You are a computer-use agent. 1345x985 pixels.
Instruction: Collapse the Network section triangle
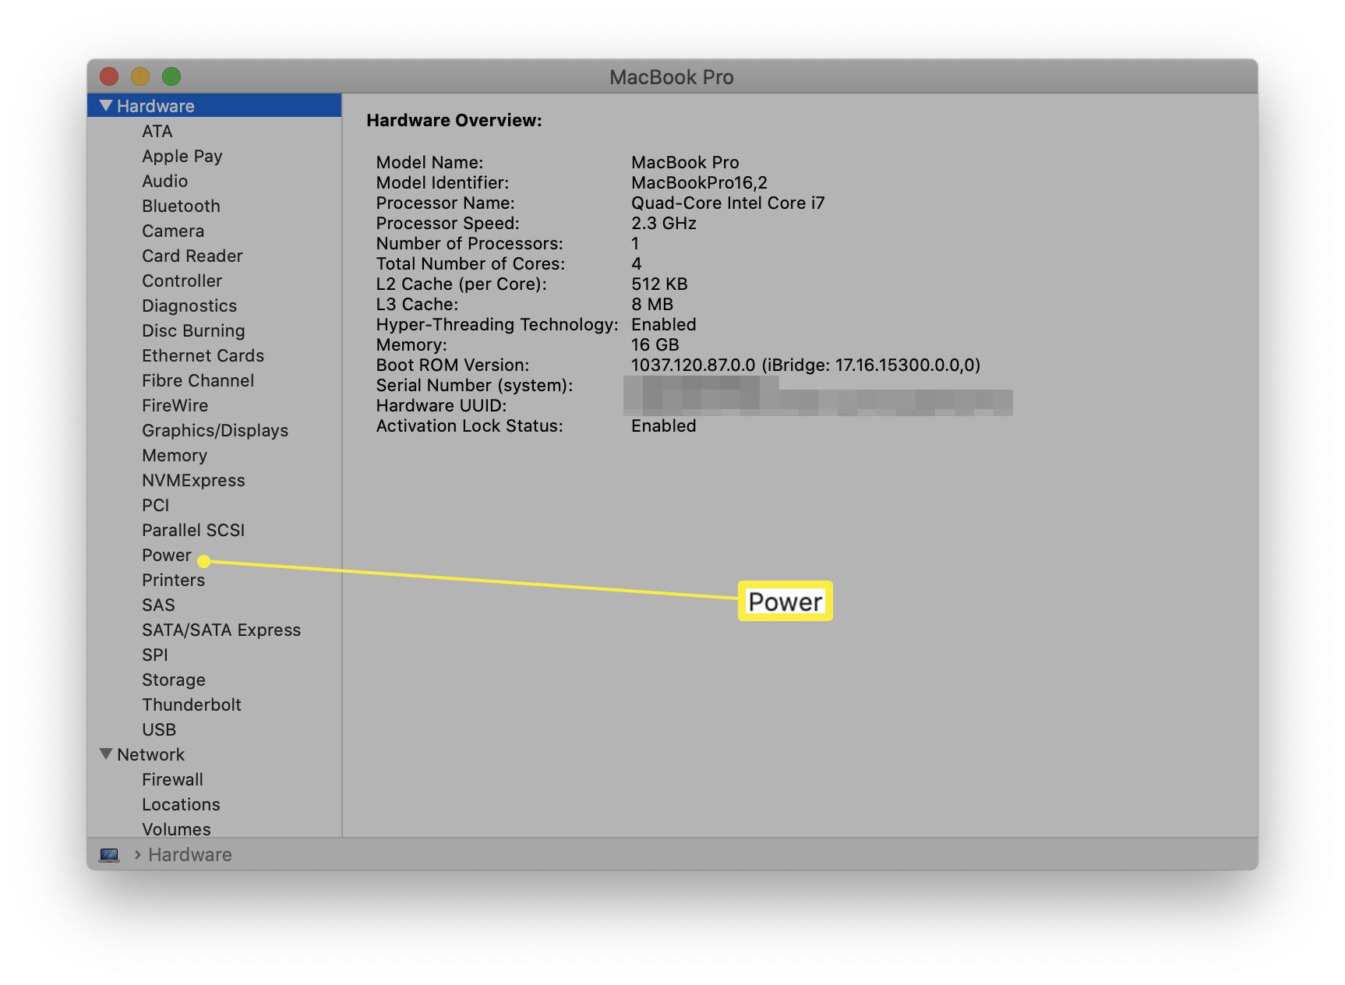point(106,754)
